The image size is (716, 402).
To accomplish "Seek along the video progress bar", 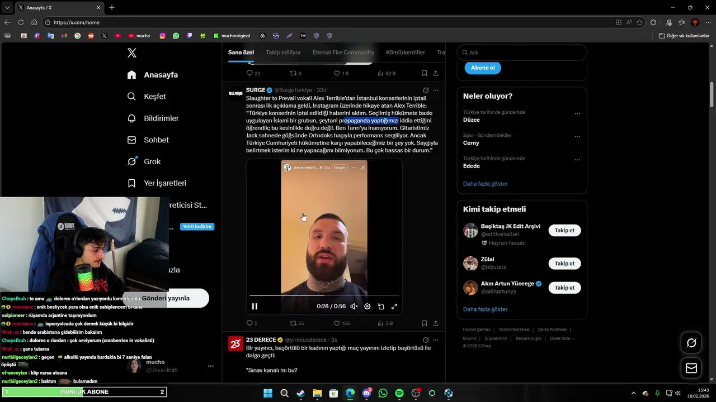I will tap(324, 295).
